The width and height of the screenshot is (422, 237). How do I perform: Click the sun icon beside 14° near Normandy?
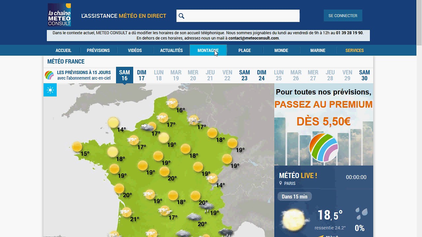point(113,122)
